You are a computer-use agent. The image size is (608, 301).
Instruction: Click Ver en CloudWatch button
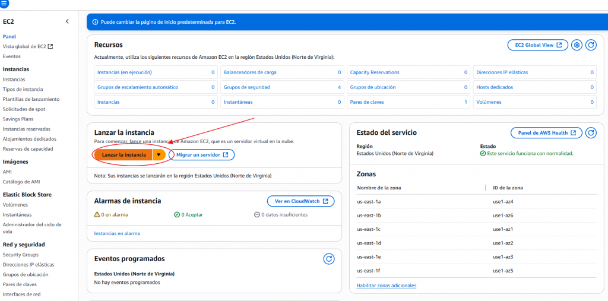pyautogui.click(x=300, y=201)
